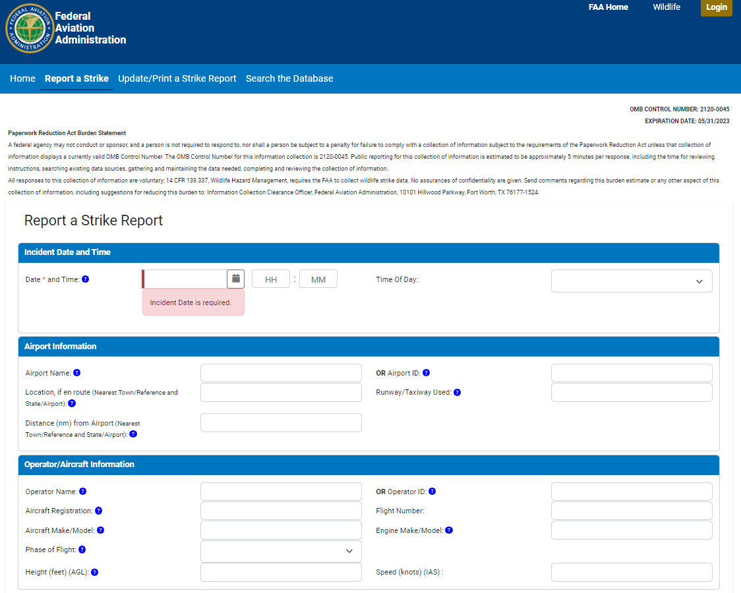Open the Phase of Flight dropdown
The image size is (741, 593).
click(281, 551)
